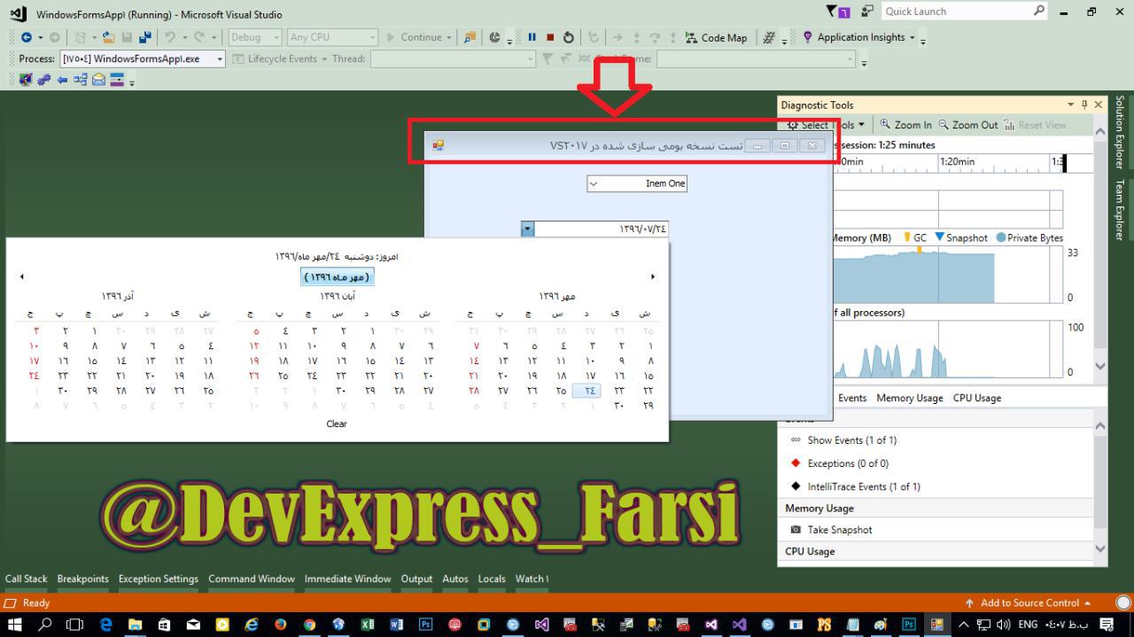Pause debugging with the Break All button
Viewport: 1134px width, 637px height.
(532, 37)
